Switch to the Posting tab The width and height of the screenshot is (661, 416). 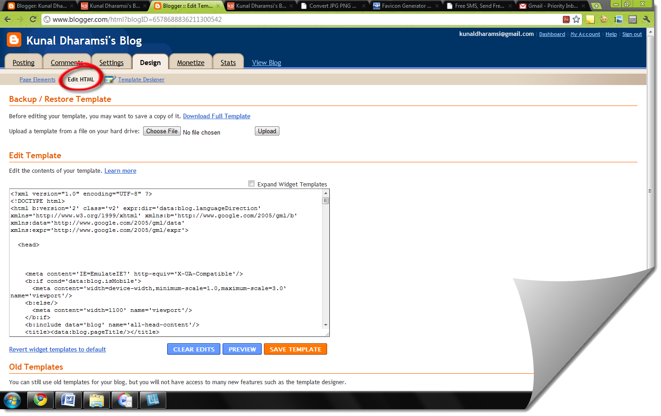pos(24,62)
